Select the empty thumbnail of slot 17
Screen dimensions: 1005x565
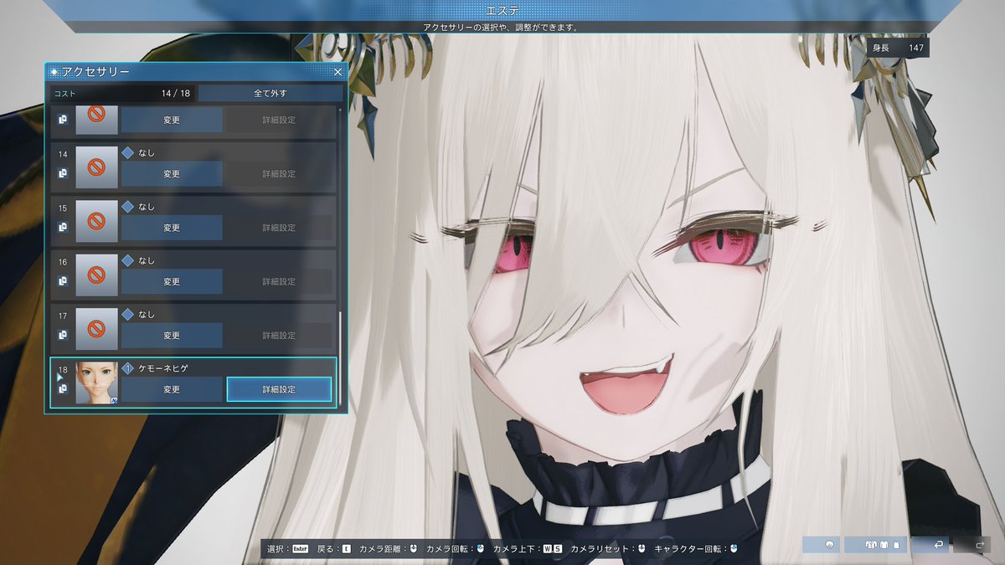[96, 329]
